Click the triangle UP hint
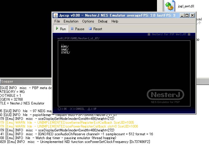The width and height of the screenshot is (209, 148). pyautogui.click(x=92, y=109)
